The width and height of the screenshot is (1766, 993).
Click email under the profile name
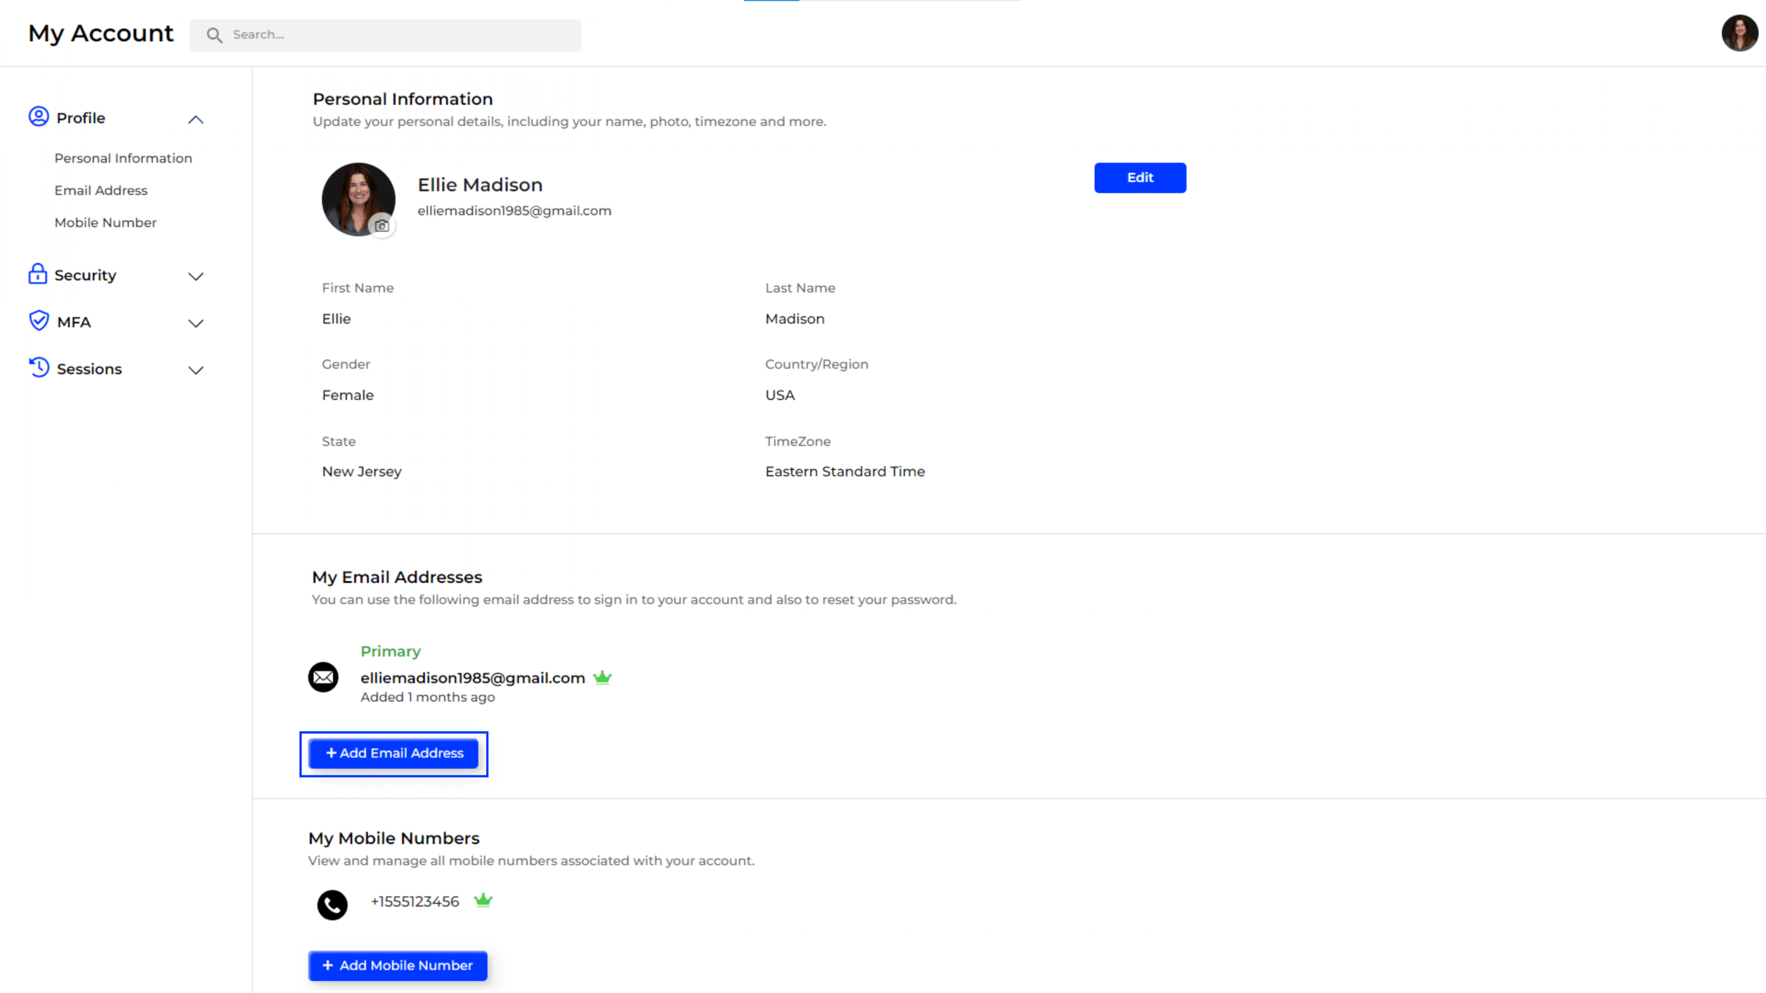tap(514, 210)
